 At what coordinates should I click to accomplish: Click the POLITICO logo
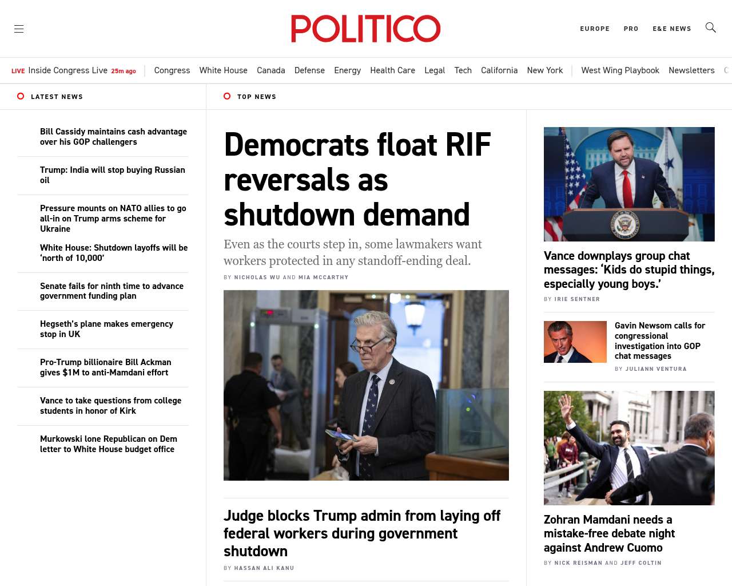[x=365, y=29]
